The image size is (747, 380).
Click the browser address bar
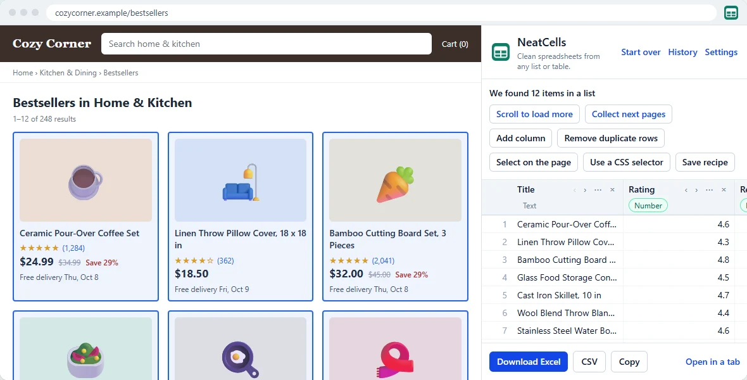pyautogui.click(x=381, y=13)
